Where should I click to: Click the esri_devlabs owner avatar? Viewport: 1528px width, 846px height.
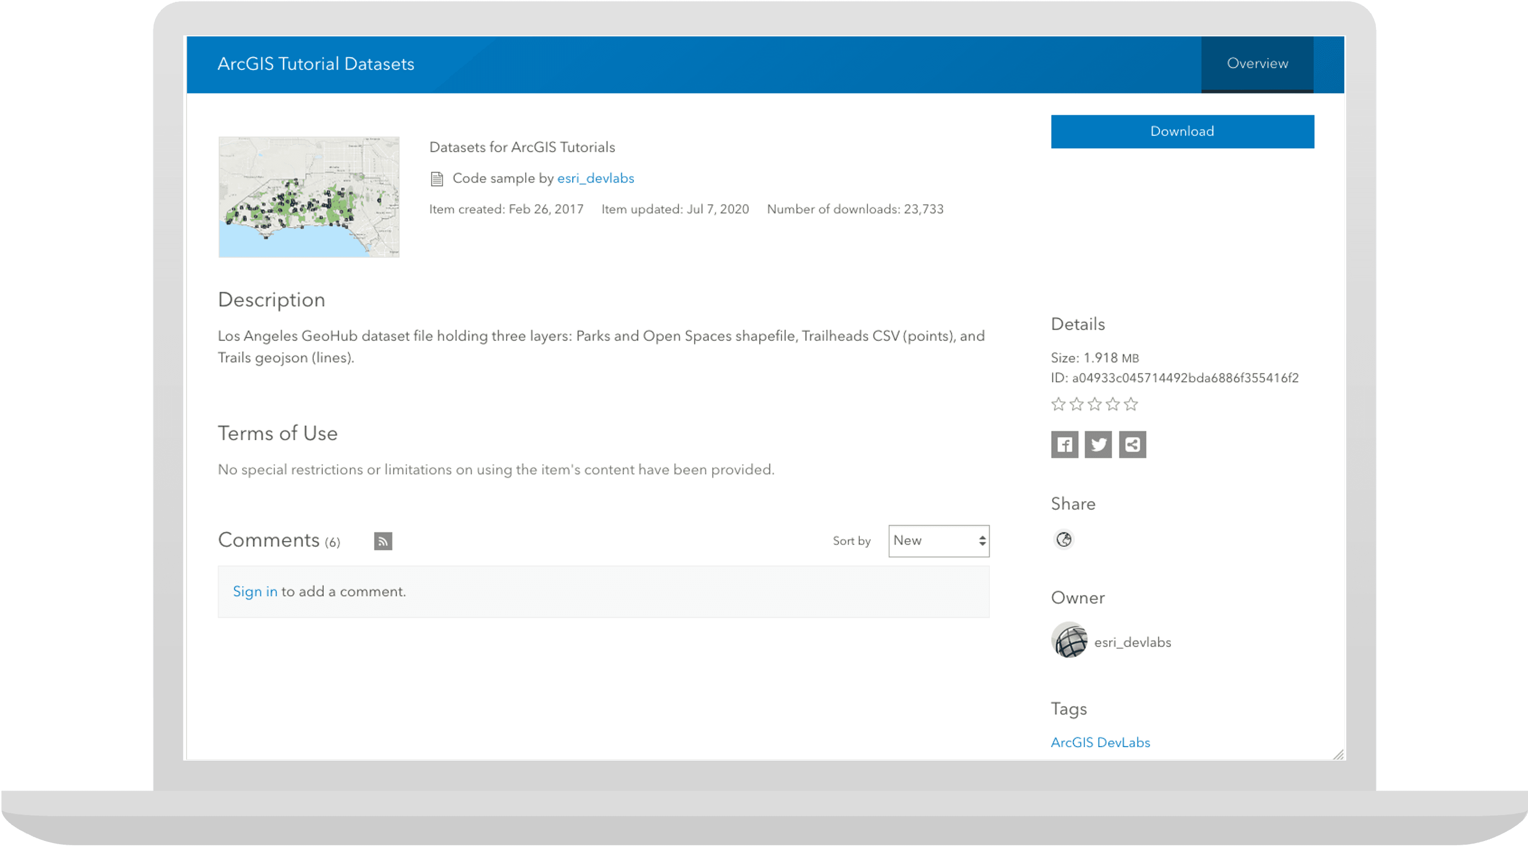1069,640
